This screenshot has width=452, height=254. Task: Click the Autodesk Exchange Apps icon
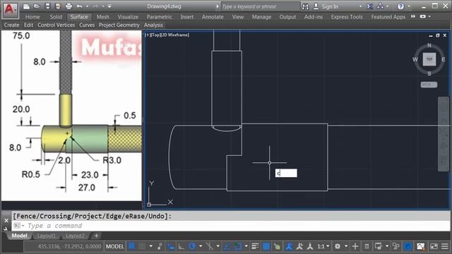[x=370, y=6]
